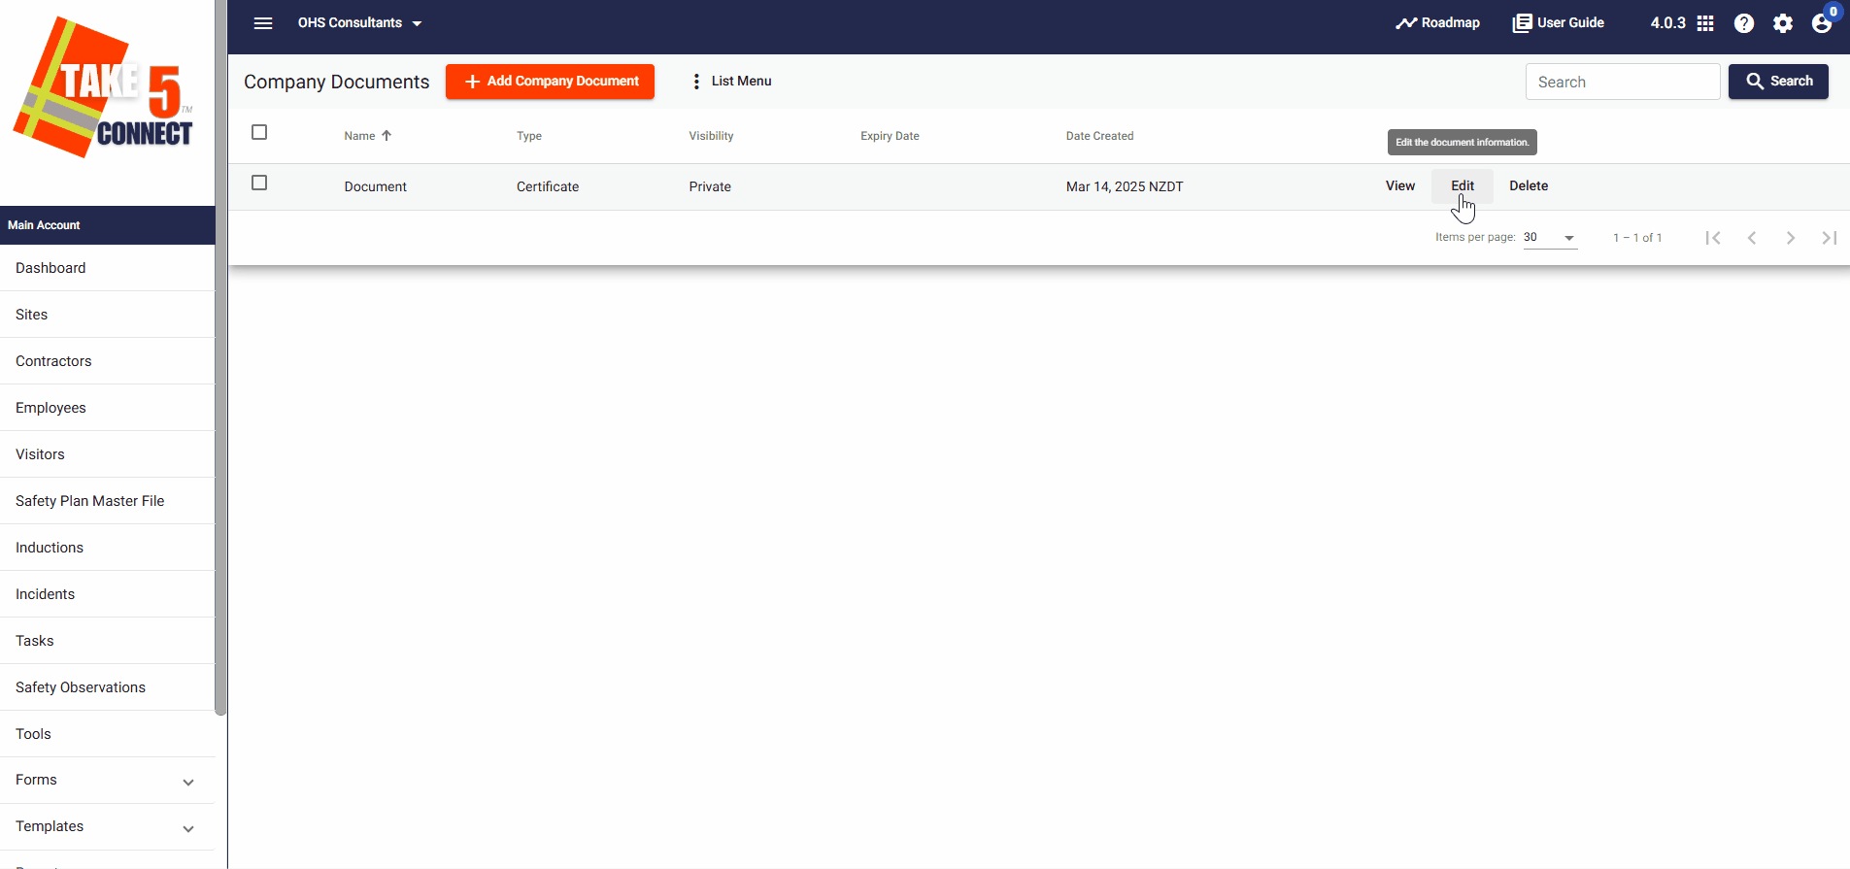Click the Expiry Date column header

pyautogui.click(x=890, y=136)
